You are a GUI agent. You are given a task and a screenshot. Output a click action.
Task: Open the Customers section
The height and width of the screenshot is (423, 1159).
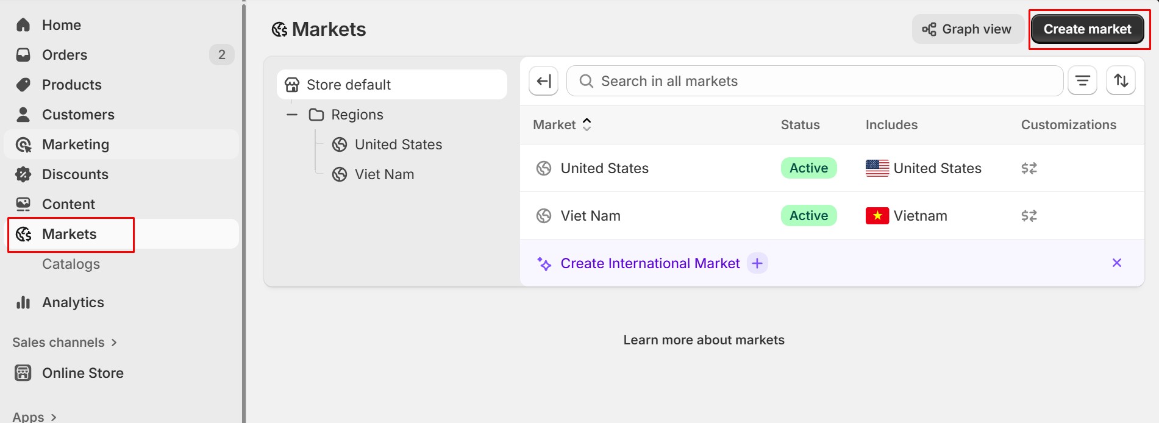(x=78, y=115)
